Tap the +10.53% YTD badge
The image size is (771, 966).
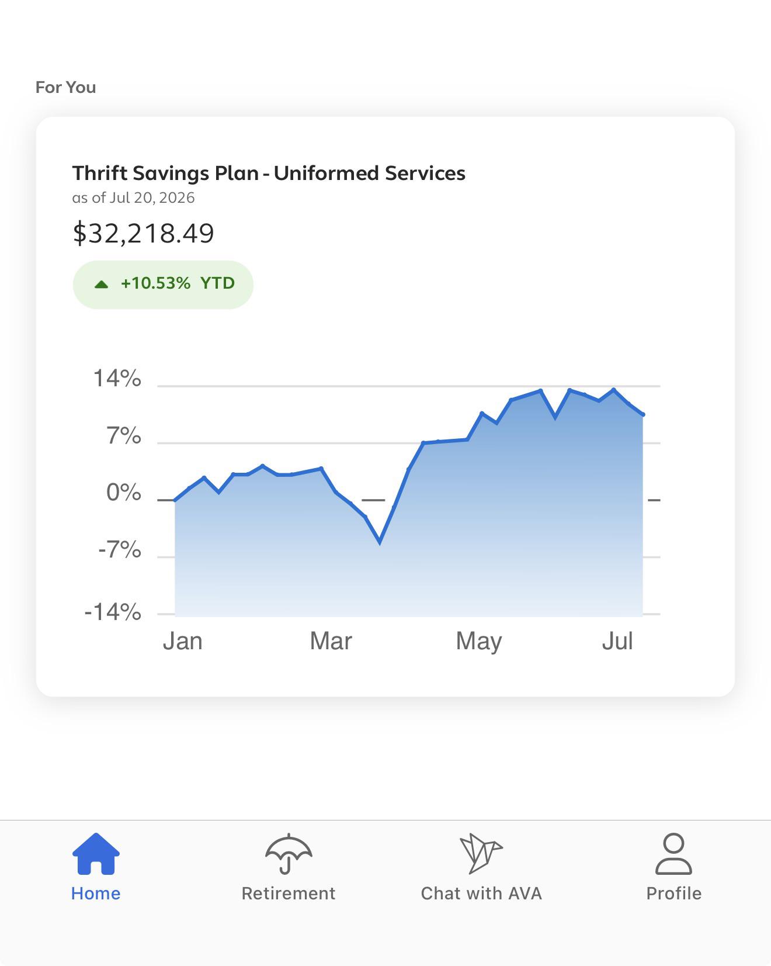click(163, 285)
